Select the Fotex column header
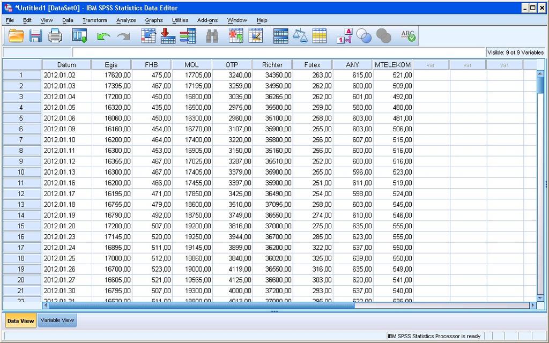 click(313, 65)
